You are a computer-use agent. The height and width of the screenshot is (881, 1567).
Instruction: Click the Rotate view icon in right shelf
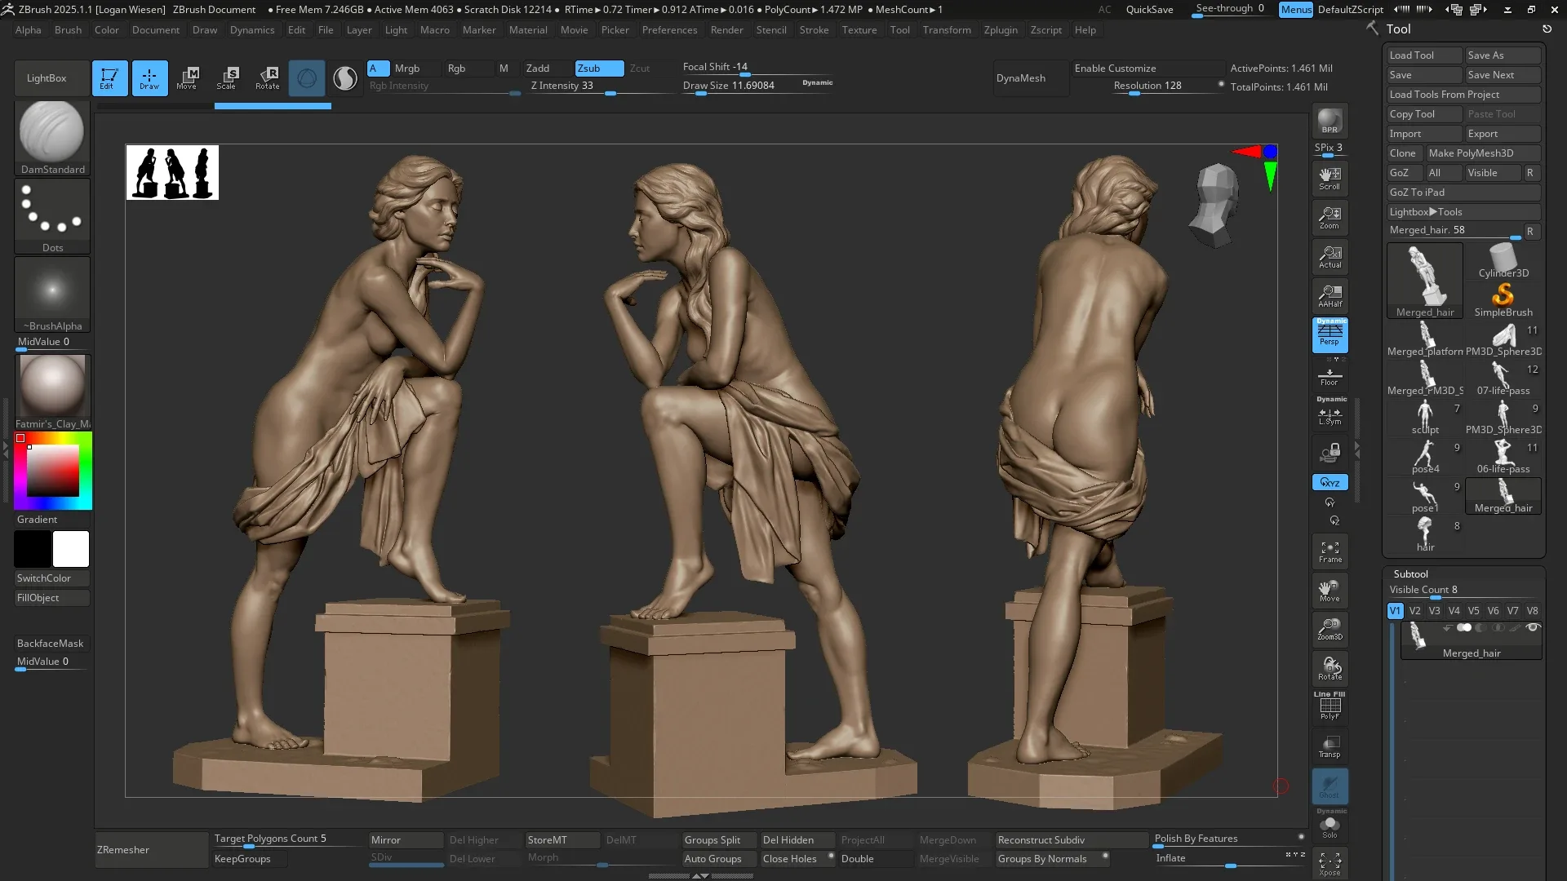coord(1330,669)
